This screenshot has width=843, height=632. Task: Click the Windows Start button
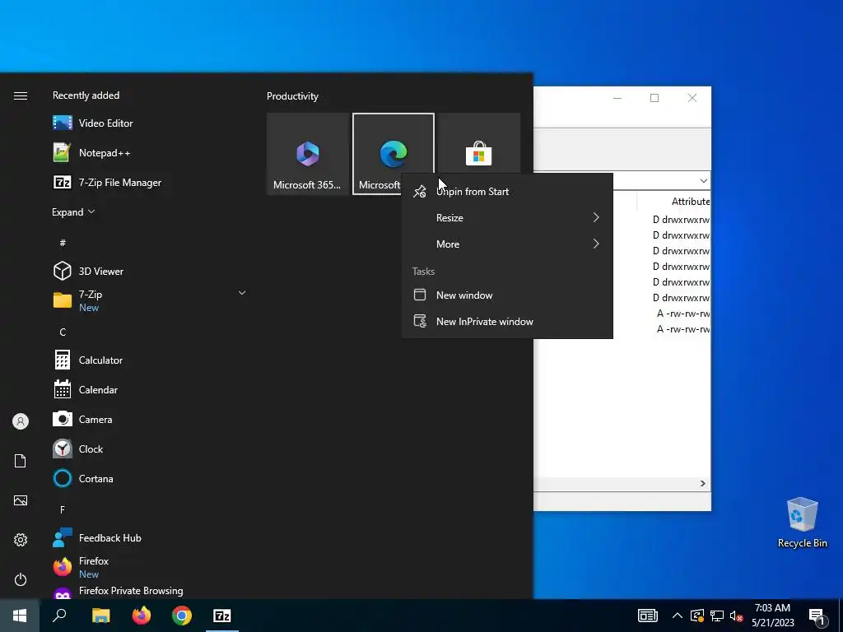20,616
